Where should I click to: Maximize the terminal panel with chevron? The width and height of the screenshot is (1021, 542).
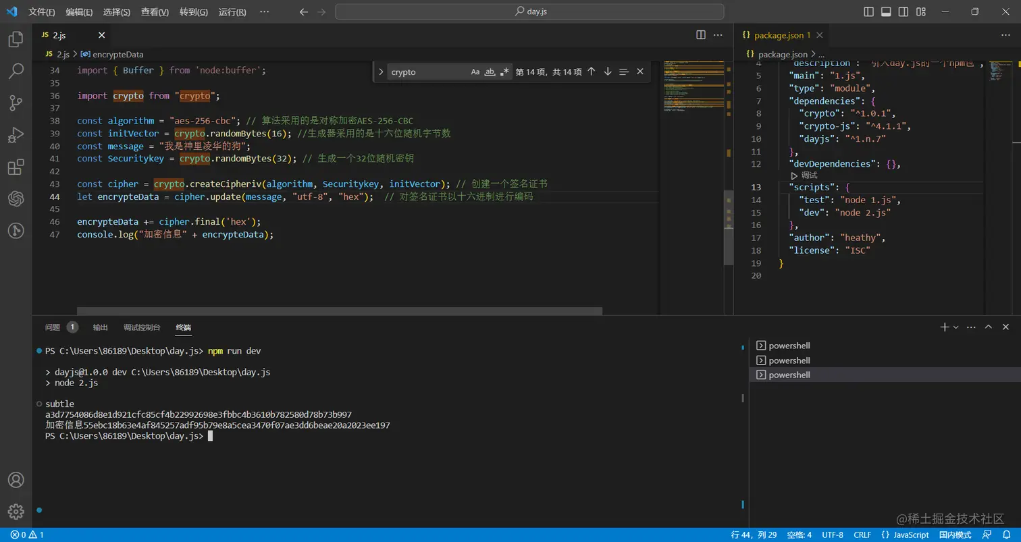(988, 327)
